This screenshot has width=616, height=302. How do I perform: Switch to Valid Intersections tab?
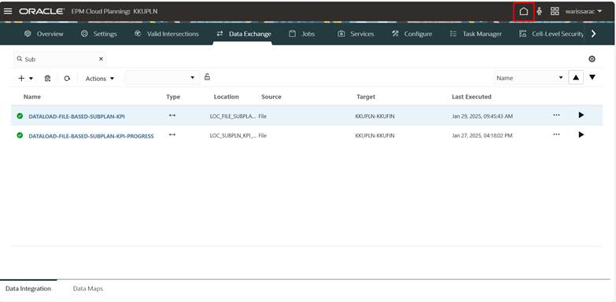[x=166, y=34]
